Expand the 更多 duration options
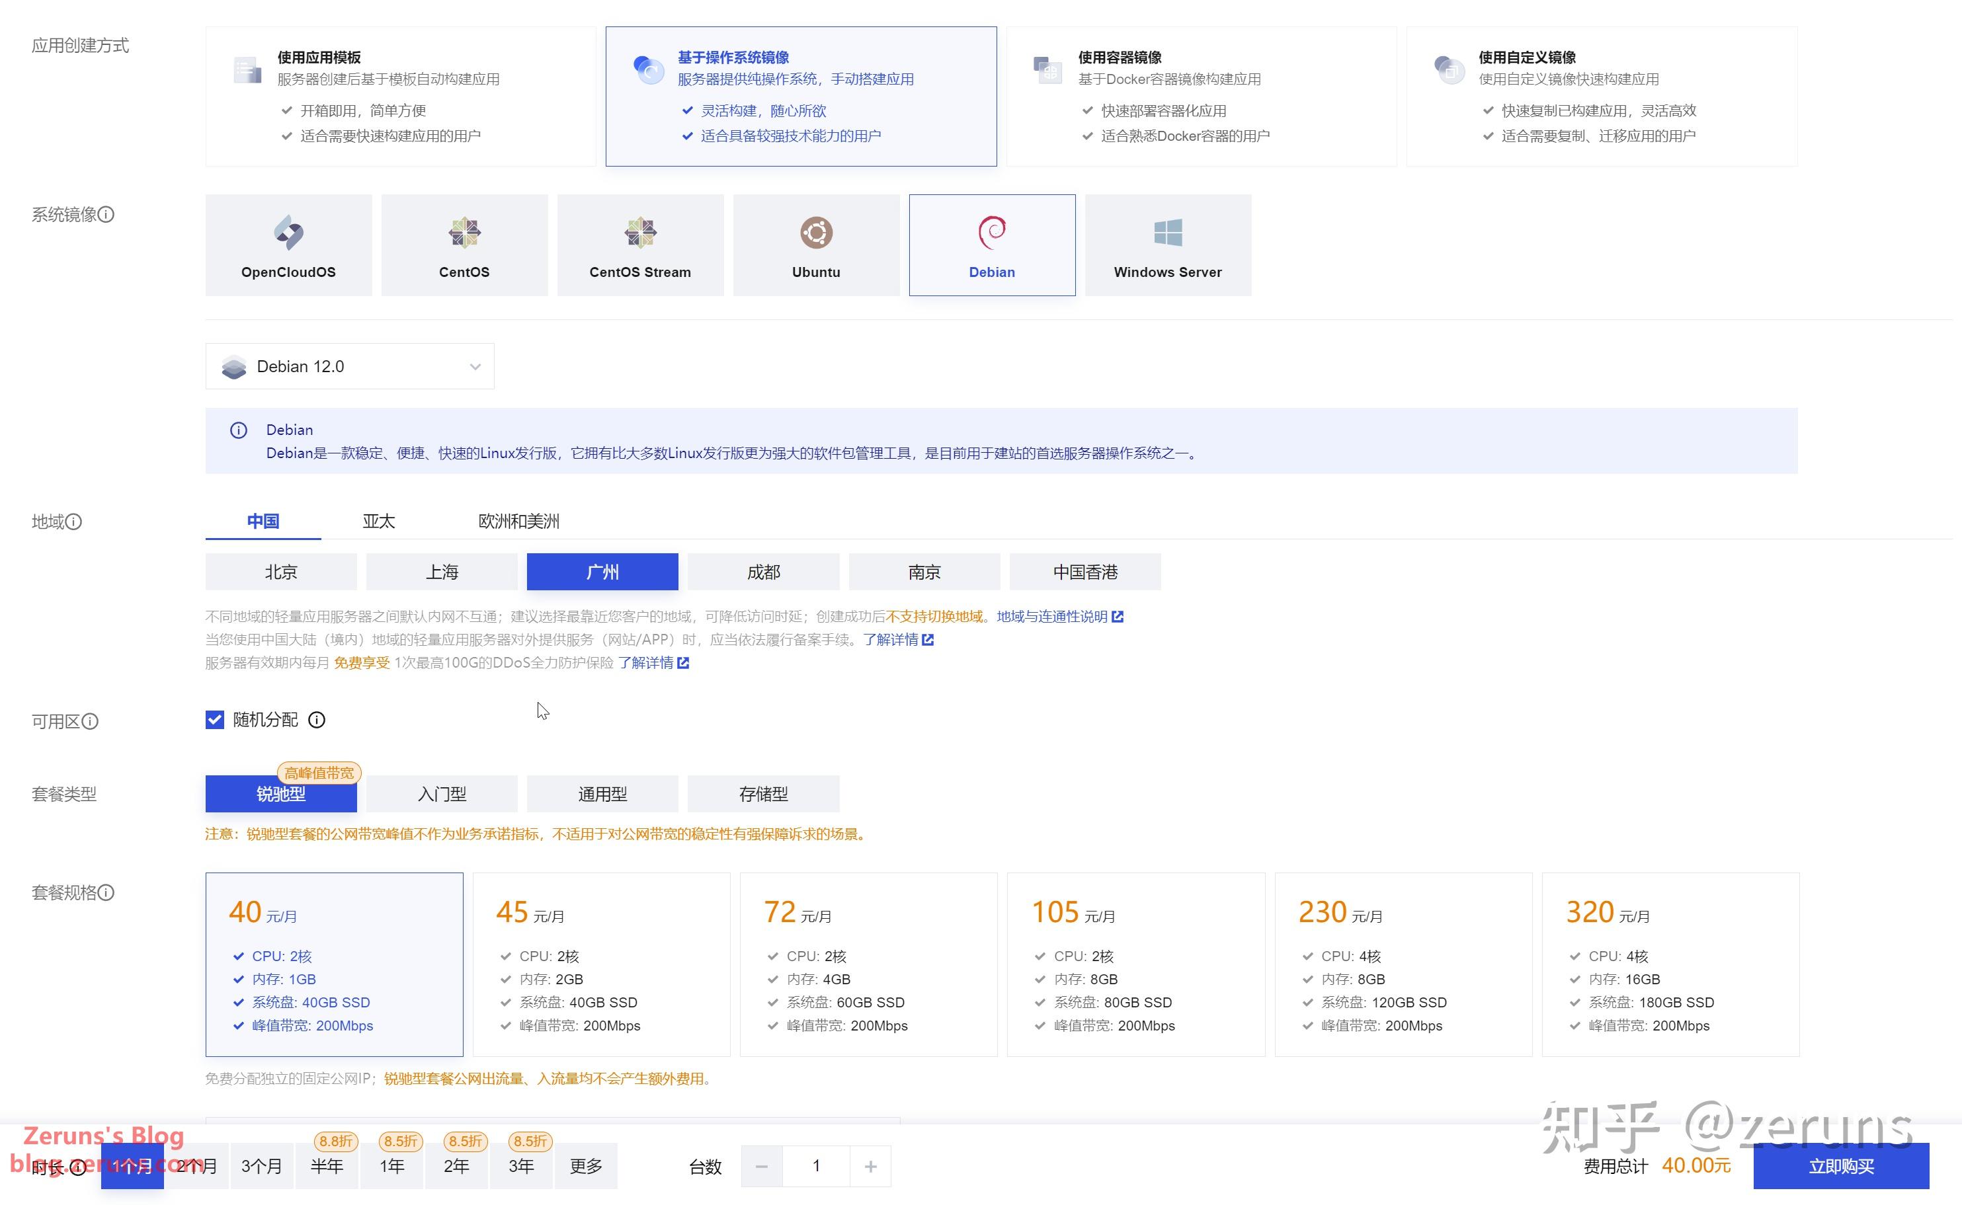 pyautogui.click(x=586, y=1165)
